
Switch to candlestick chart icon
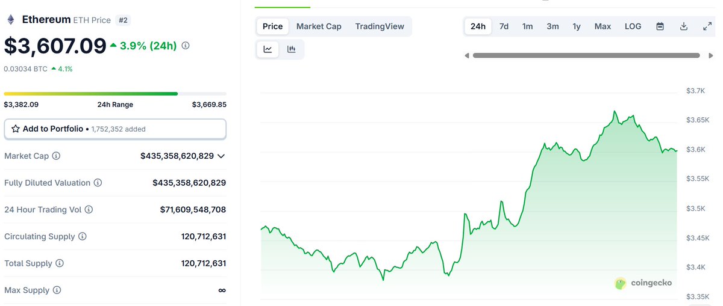292,49
